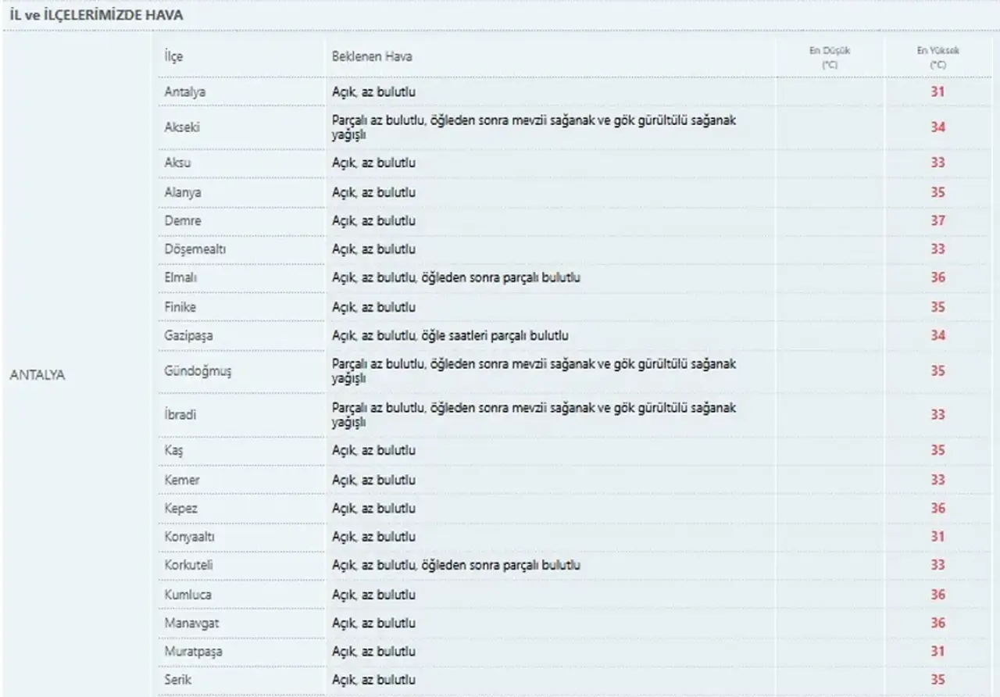Click the Antalya district row name
This screenshot has width=1000, height=697.
185,92
